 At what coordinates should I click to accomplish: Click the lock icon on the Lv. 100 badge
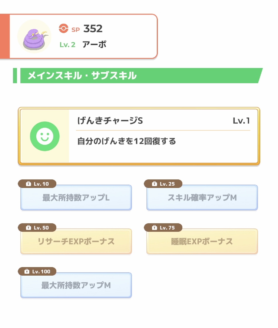click(26, 272)
